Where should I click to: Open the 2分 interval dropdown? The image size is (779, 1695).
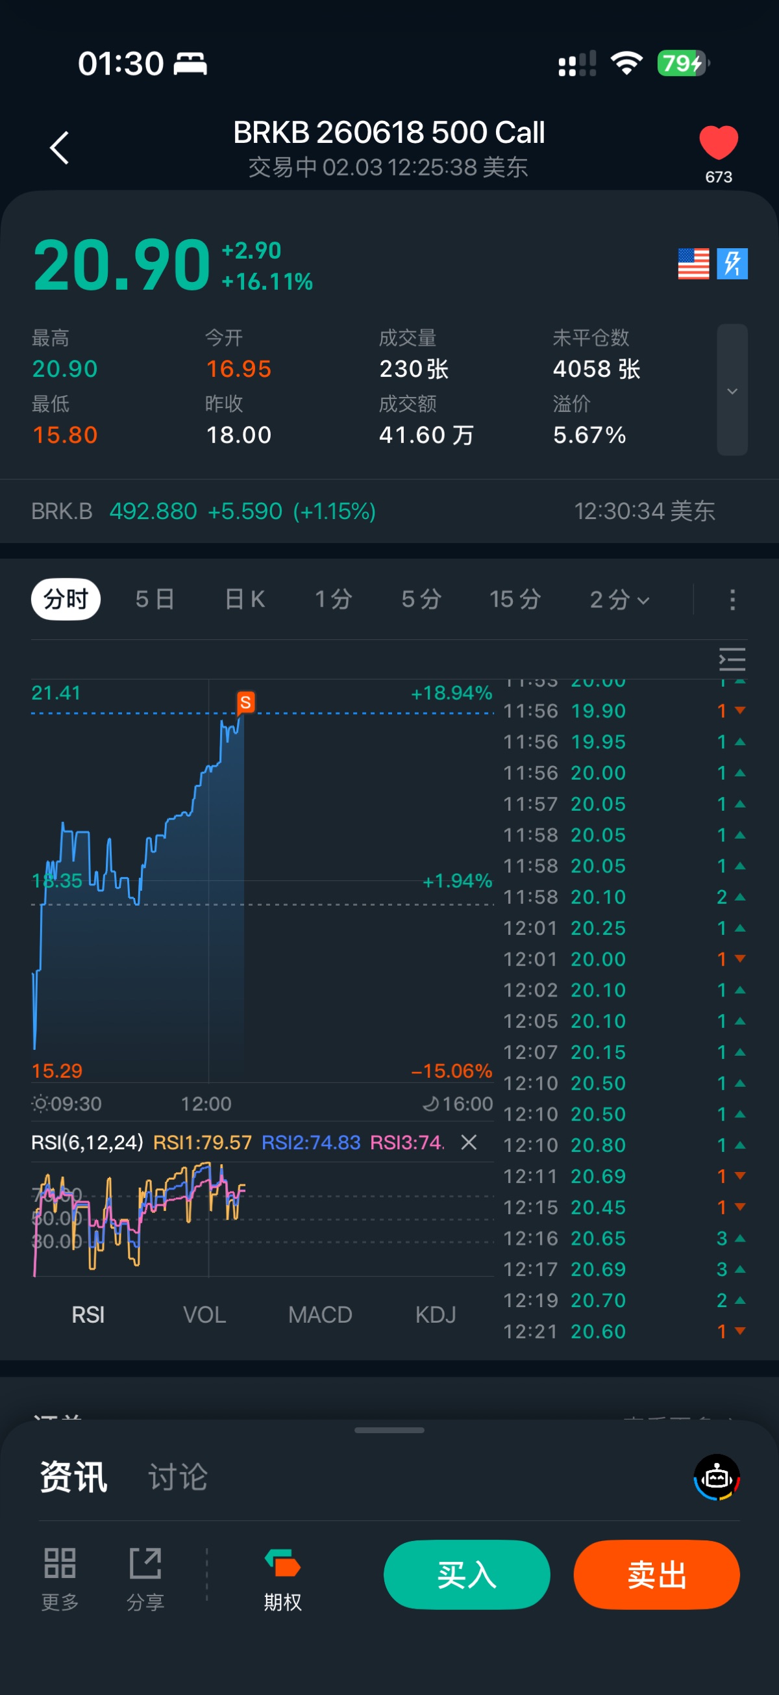tap(619, 600)
